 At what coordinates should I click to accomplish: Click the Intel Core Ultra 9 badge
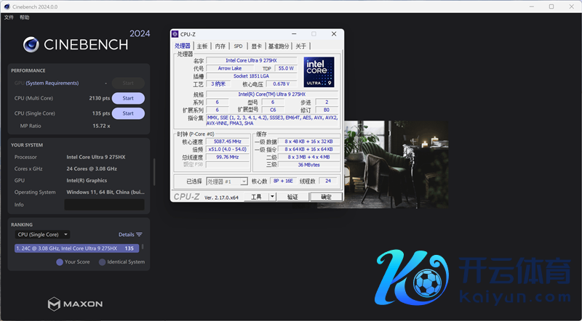(x=319, y=73)
